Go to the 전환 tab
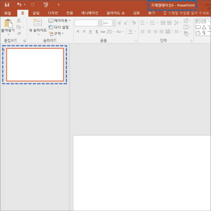Screen dimensions: 211x211 (69, 13)
